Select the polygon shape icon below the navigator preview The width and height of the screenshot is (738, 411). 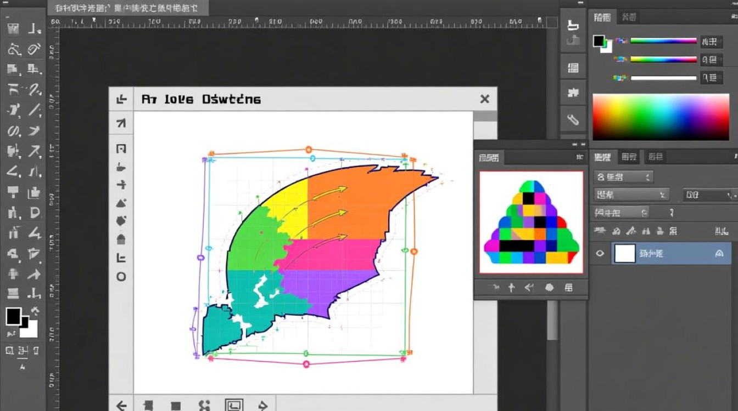(549, 286)
